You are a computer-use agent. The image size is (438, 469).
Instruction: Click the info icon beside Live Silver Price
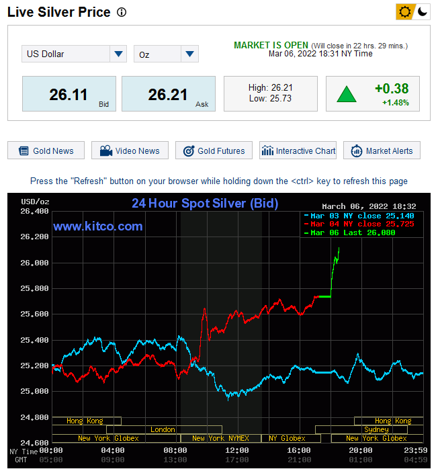point(122,12)
